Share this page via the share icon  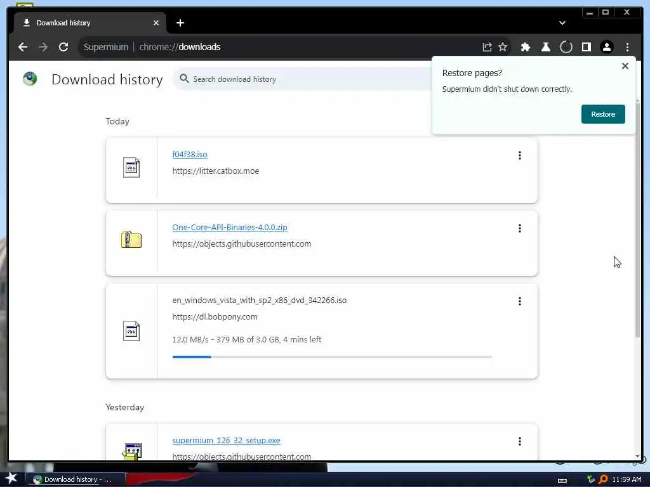pos(487,47)
